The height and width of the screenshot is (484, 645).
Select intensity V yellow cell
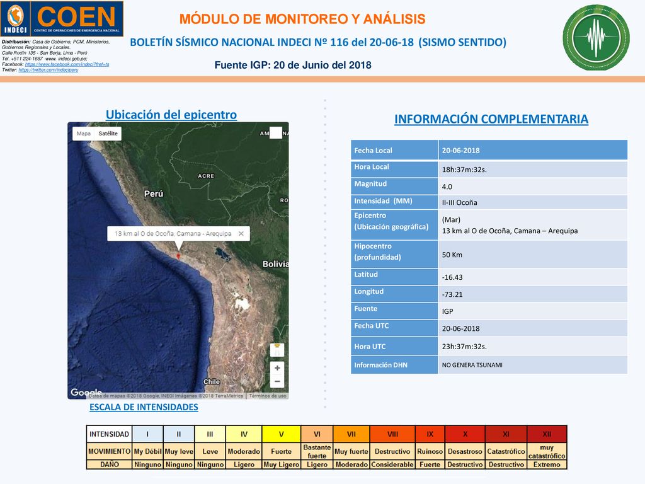[282, 434]
